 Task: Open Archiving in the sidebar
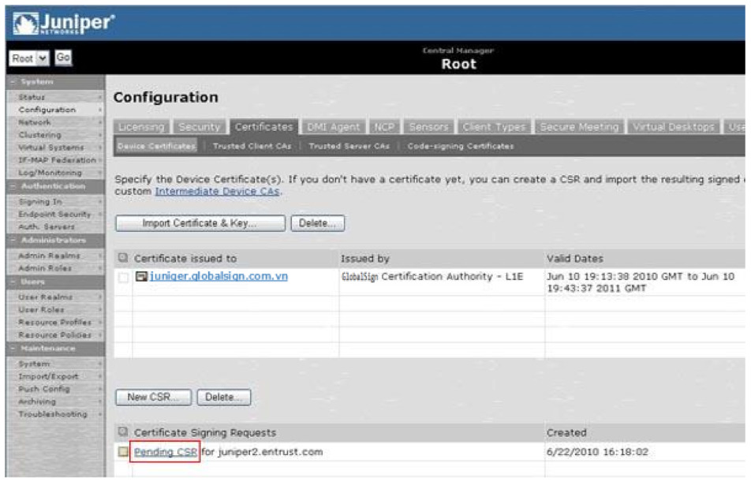click(x=37, y=401)
